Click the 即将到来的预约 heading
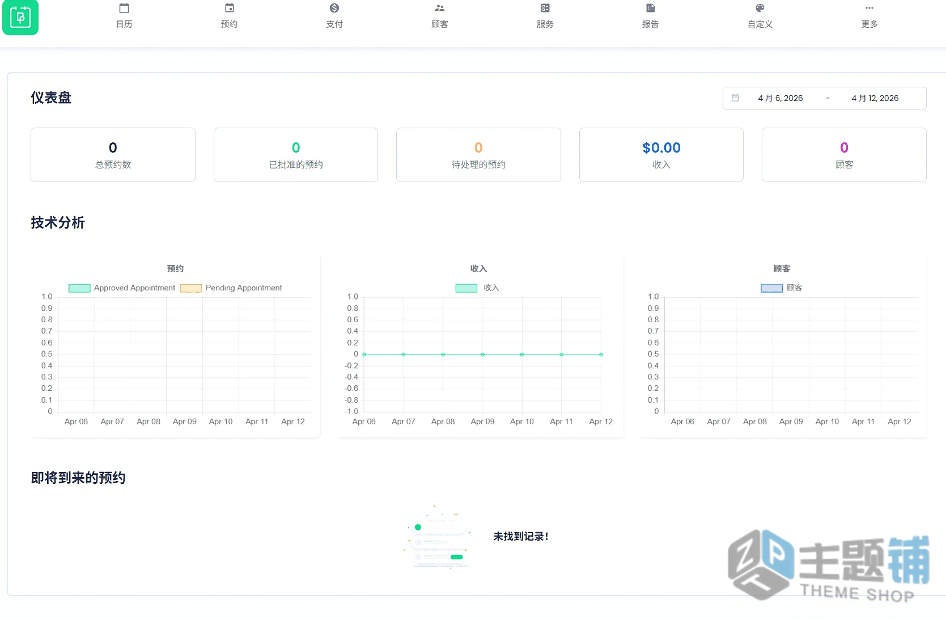The image size is (946, 620). pyautogui.click(x=78, y=478)
